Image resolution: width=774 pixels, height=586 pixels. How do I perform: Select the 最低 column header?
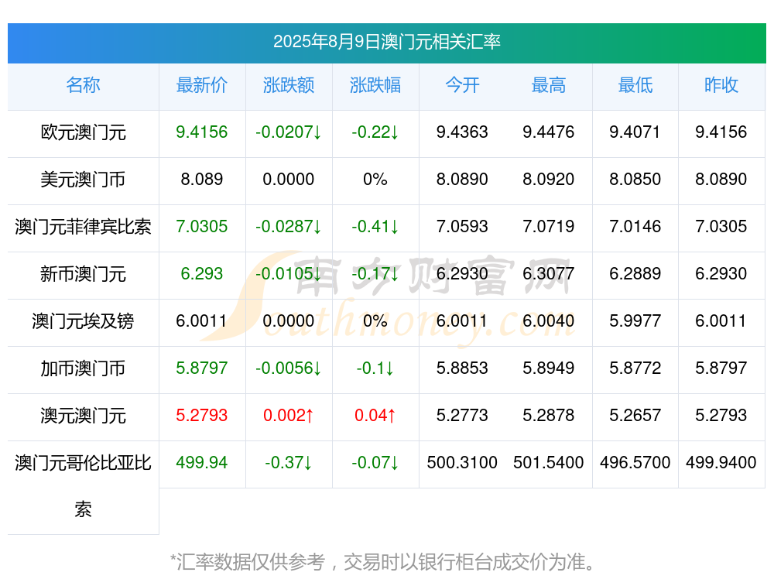(x=635, y=85)
